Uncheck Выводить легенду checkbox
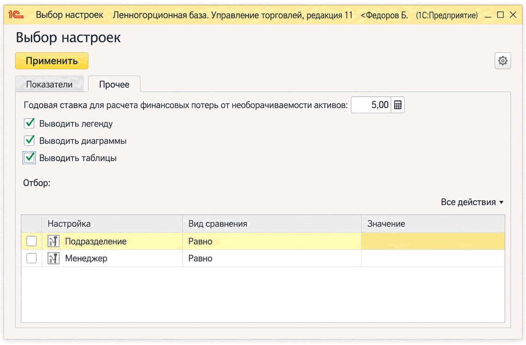Screen dimensions: 526x345 (30, 123)
